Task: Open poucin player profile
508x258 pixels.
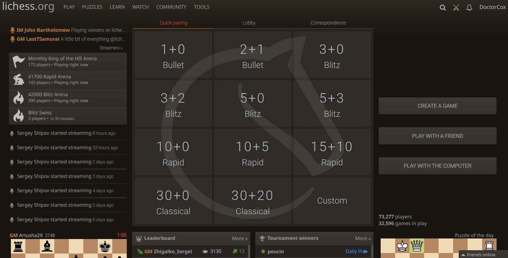Action: (276, 252)
